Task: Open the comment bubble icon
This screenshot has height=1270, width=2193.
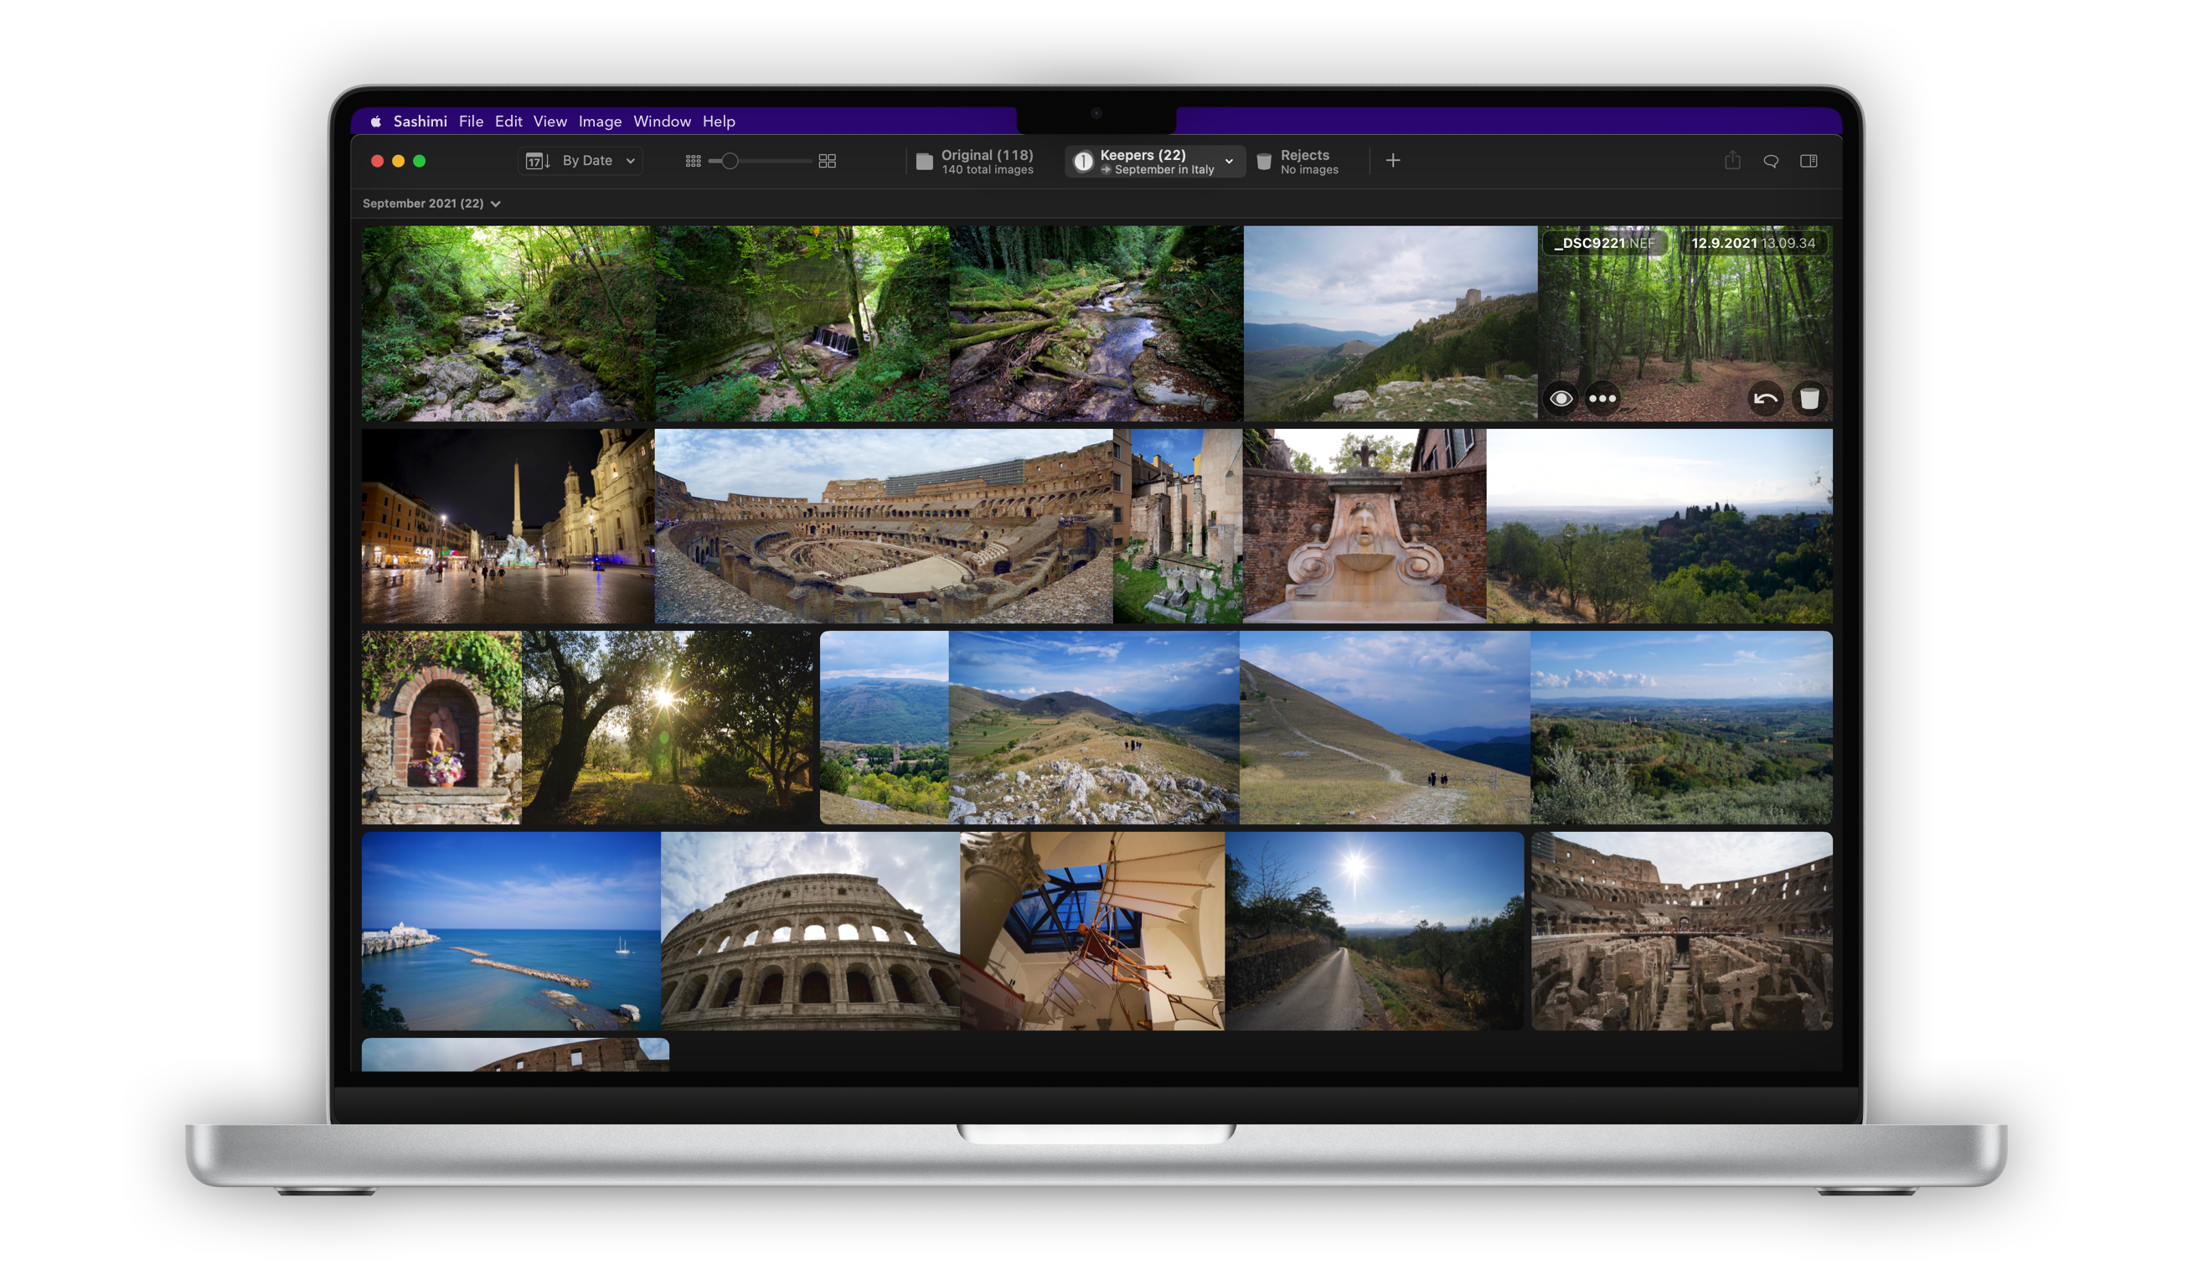Action: (1770, 161)
